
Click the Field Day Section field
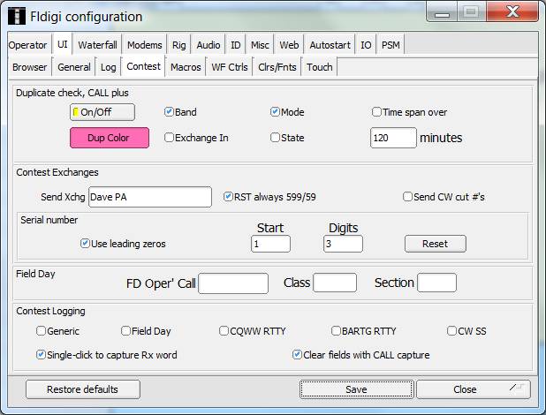coord(437,283)
